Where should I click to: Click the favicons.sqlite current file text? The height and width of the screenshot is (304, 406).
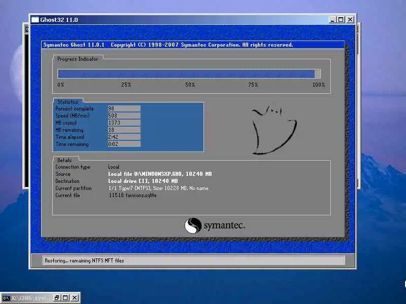point(132,196)
